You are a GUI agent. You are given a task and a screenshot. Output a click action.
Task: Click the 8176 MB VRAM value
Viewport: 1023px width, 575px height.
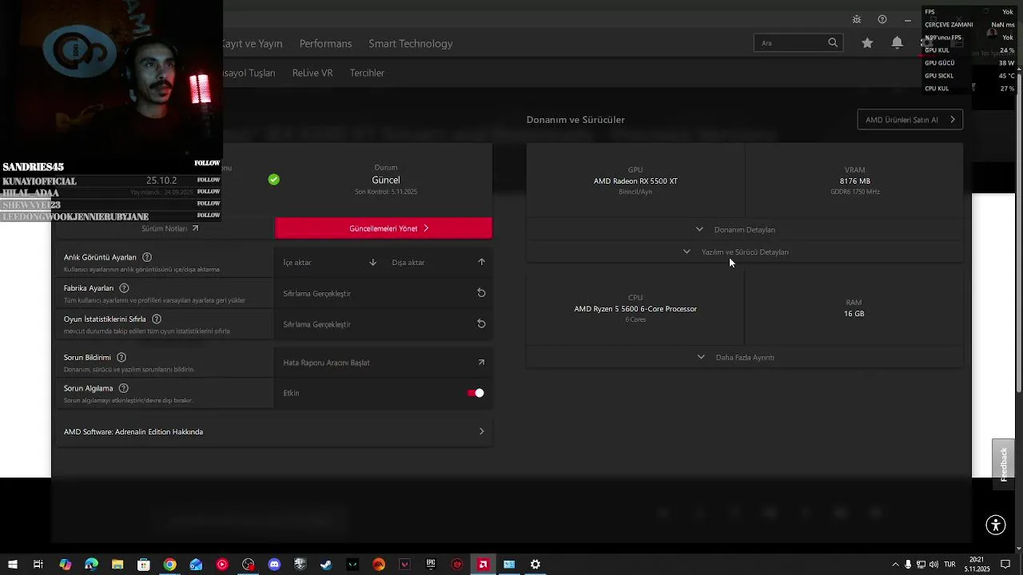854,181
